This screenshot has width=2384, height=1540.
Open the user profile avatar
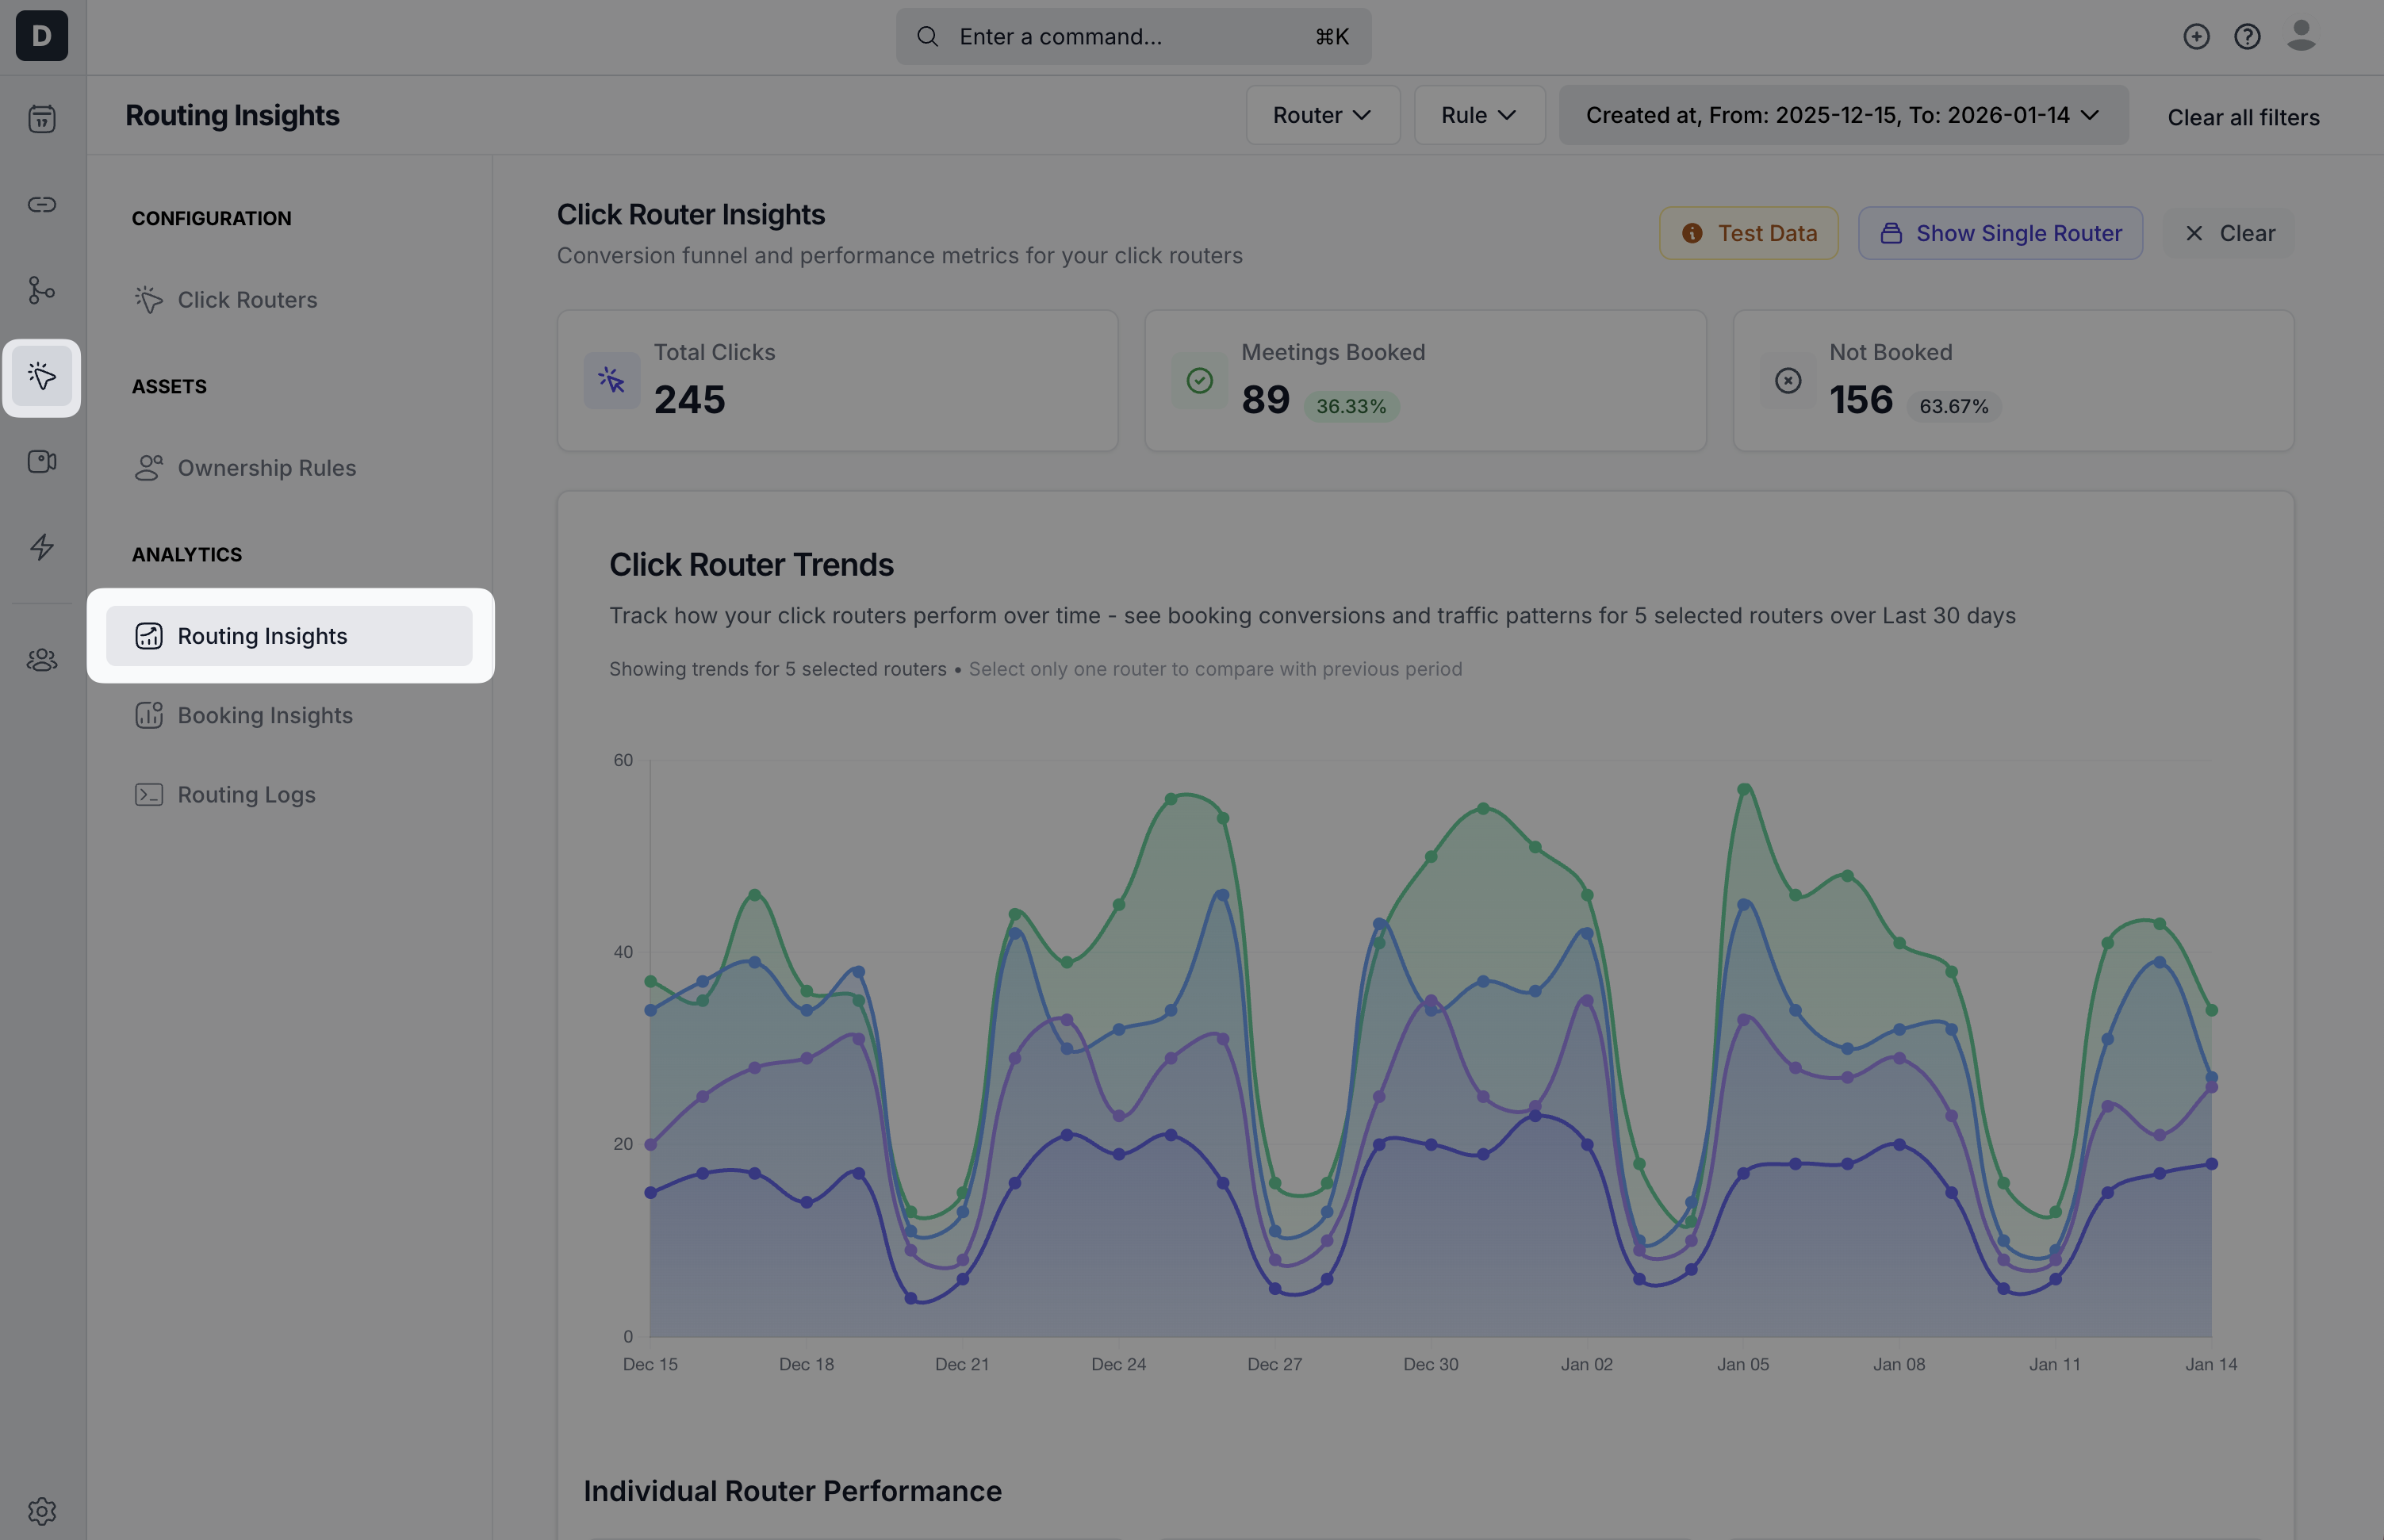point(2301,36)
